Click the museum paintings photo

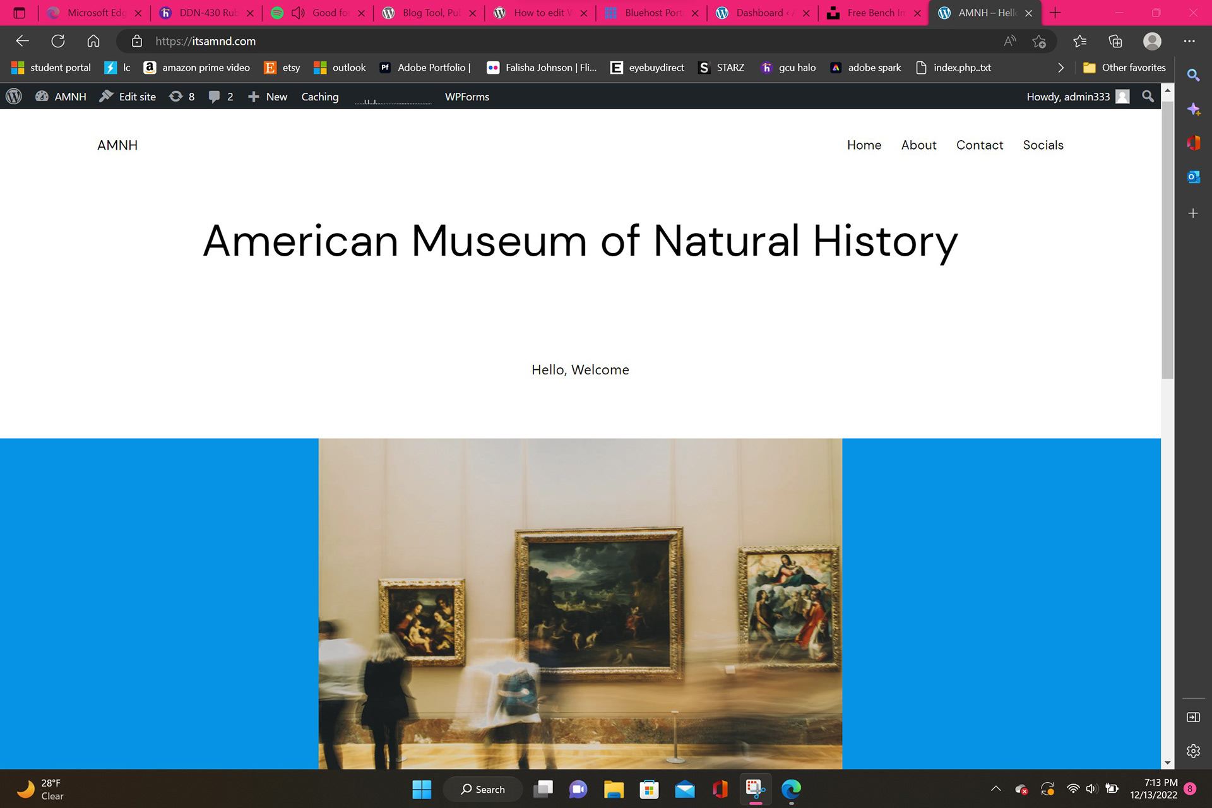(x=580, y=603)
